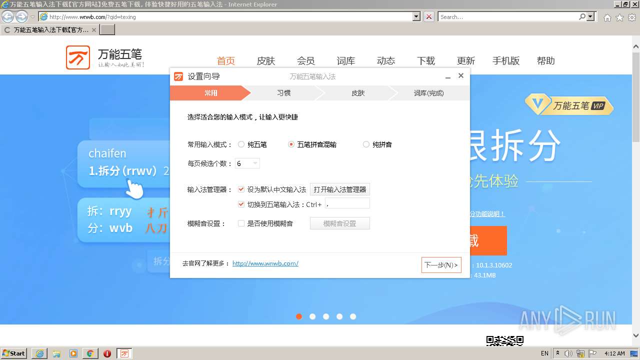Click the Start button
Viewport: 640px width, 360px height.
tap(14, 353)
